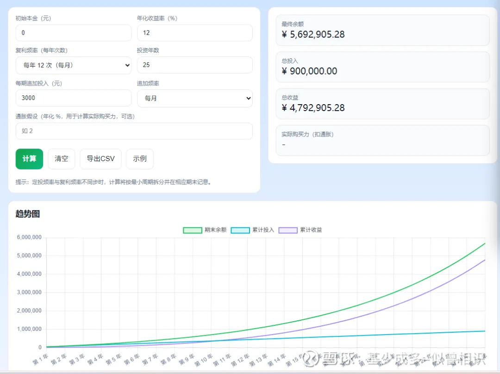Click the 累计收益 legend label
The width and height of the screenshot is (500, 374).
[311, 230]
